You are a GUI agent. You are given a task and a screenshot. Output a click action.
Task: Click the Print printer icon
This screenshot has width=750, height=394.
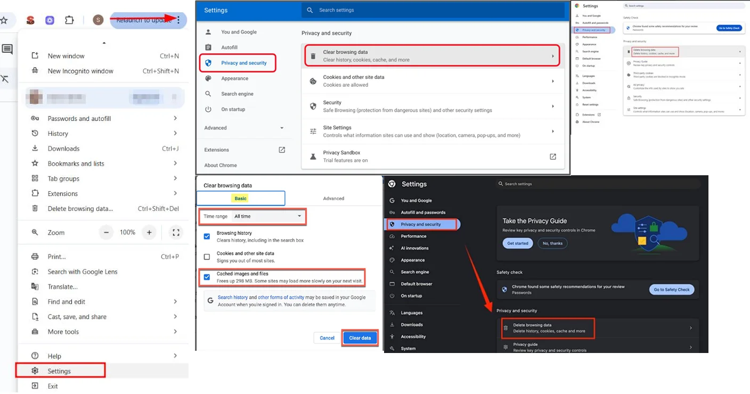(x=35, y=257)
